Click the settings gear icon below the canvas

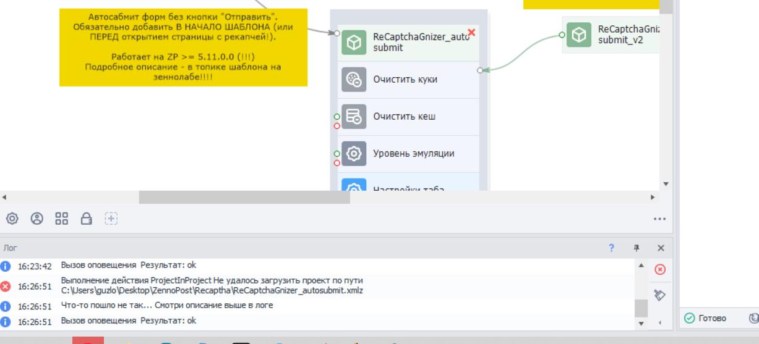click(x=12, y=218)
